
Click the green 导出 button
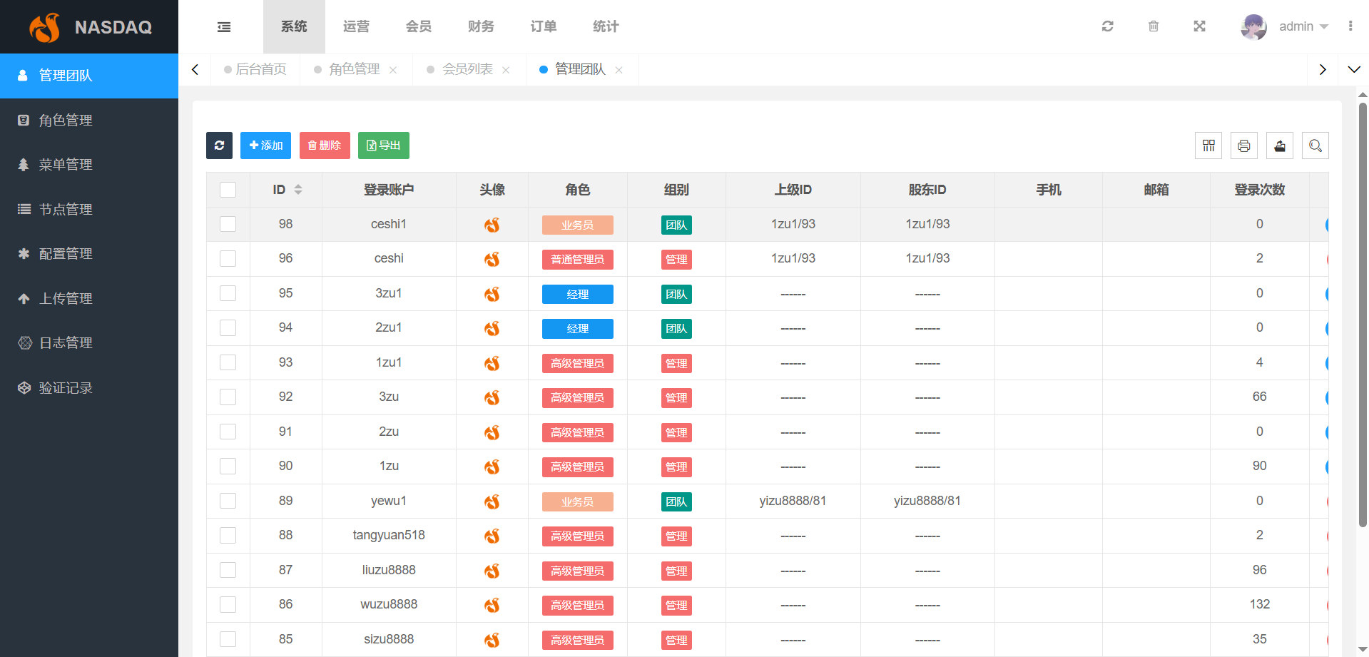click(x=383, y=146)
